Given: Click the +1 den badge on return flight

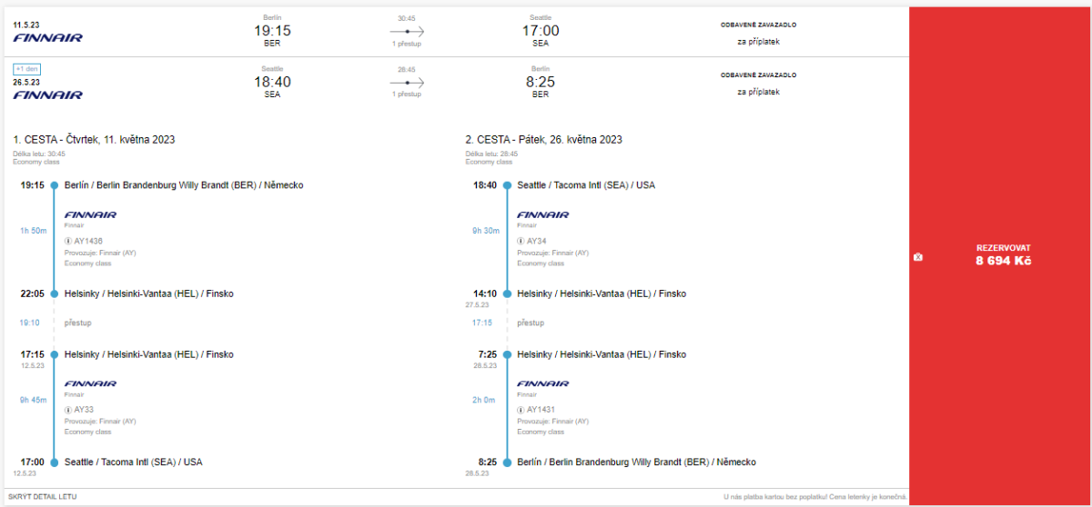Looking at the screenshot, I should pyautogui.click(x=26, y=69).
